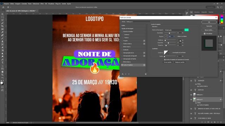Select the Rectangle shape tool
The image size is (225, 126).
[x=2, y=69]
